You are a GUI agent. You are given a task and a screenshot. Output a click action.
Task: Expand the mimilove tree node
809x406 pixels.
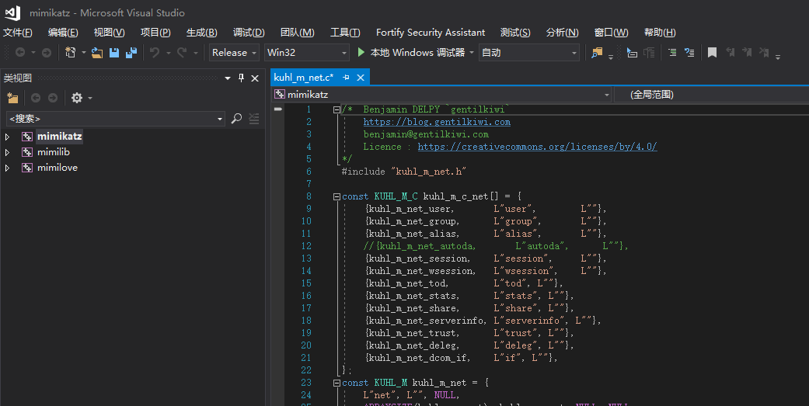tap(7, 168)
